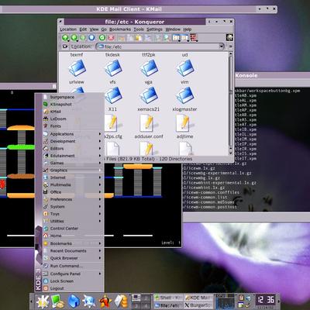The height and width of the screenshot is (310, 310).
Task: Expand the Applications submenu
Action: tap(72, 134)
